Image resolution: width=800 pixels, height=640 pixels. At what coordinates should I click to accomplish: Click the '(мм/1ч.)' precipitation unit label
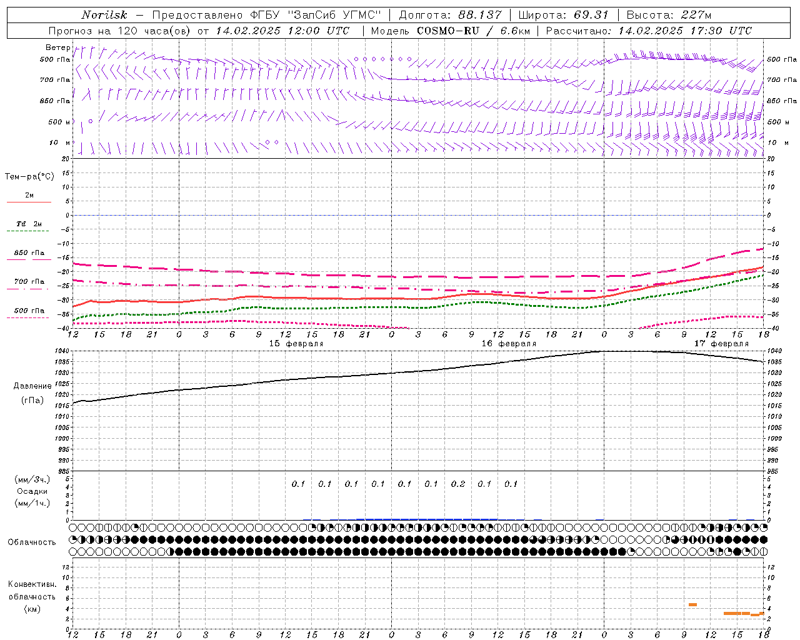tap(32, 503)
